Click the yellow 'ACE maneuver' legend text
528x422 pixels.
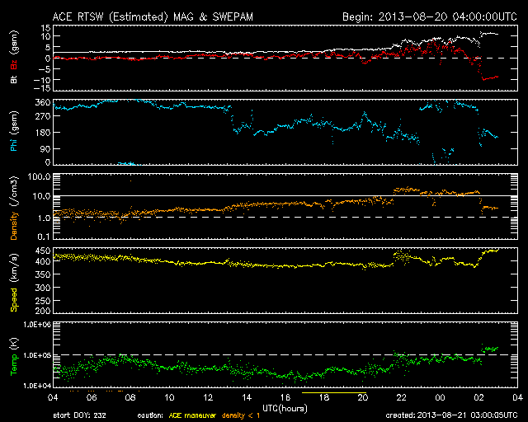(192, 415)
